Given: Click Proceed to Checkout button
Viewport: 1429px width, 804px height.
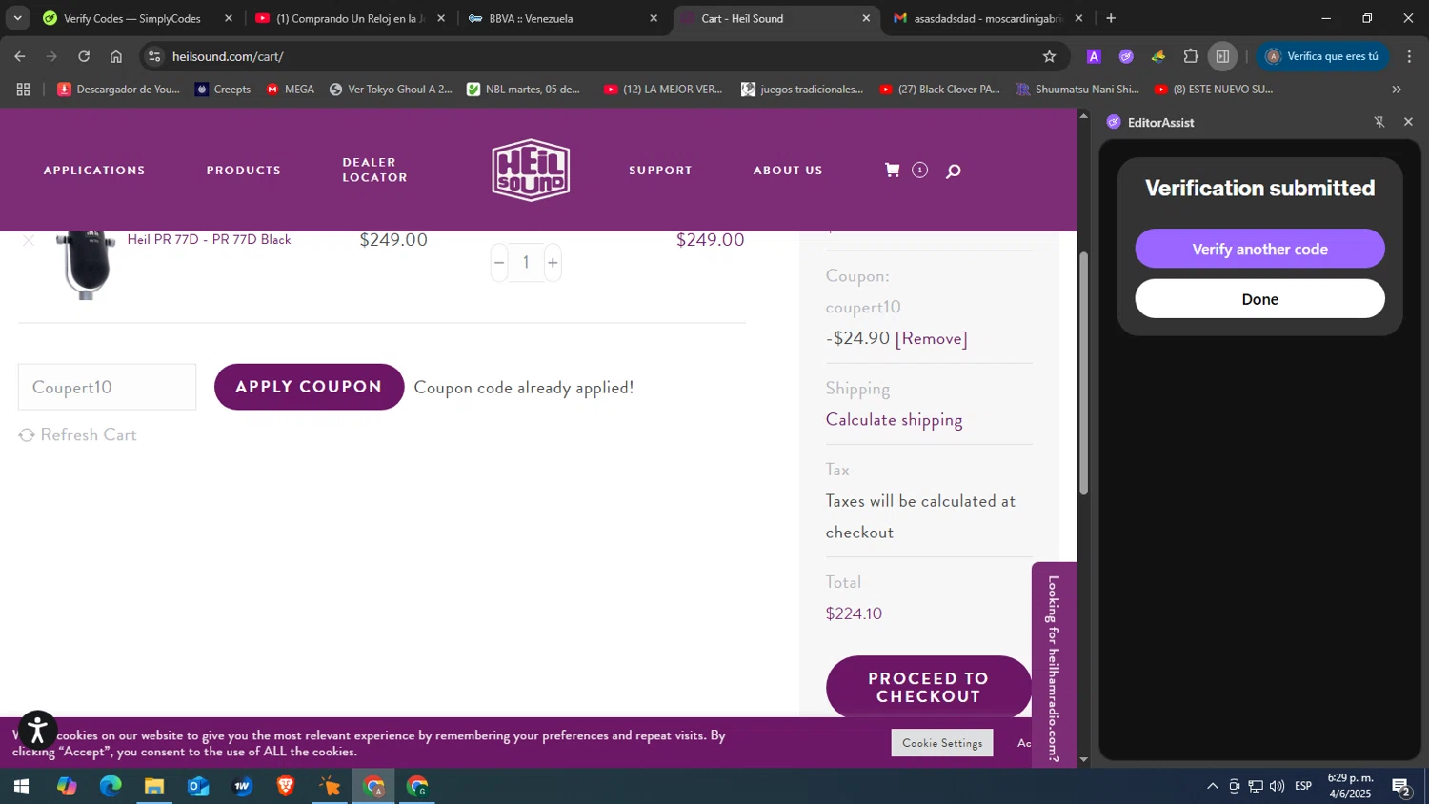Looking at the screenshot, I should [x=929, y=687].
